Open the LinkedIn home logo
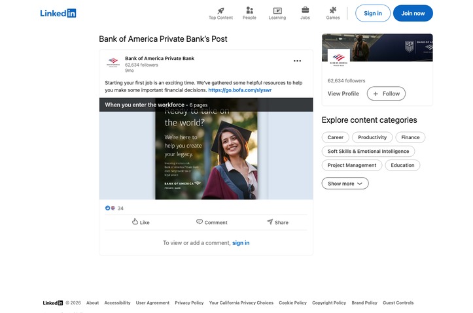Screen dimensions: 473x313 click(x=58, y=13)
